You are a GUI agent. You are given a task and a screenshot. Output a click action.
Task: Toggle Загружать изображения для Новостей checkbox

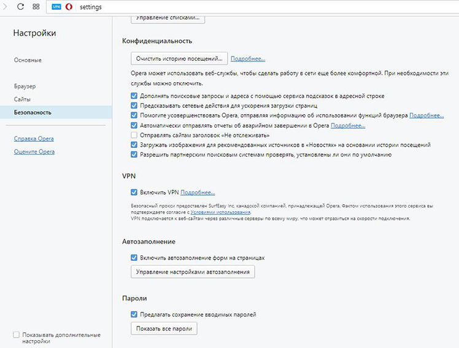[x=134, y=145]
